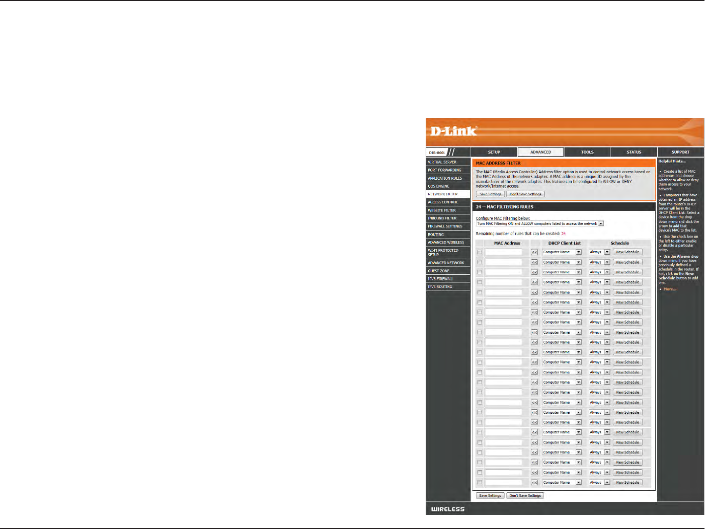Click the D-Link logo
Screen dimensions: 705x529
[454, 131]
